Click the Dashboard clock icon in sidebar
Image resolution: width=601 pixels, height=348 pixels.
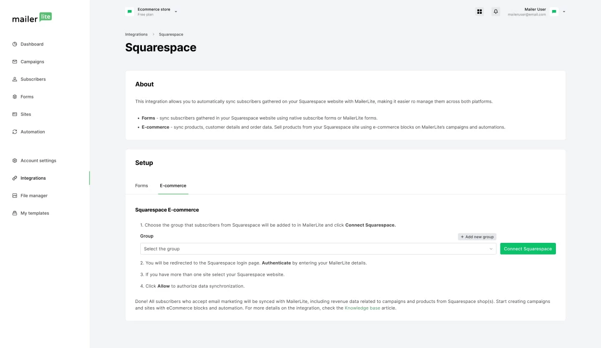click(15, 44)
